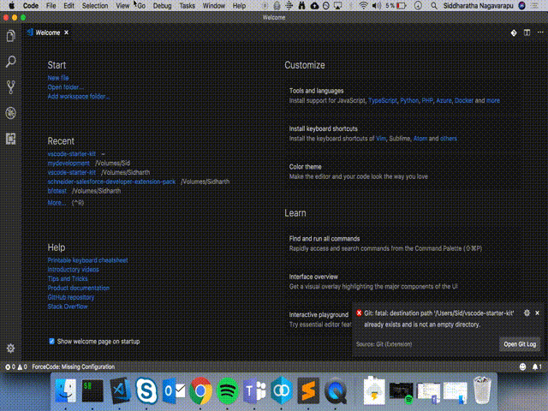Click the errors and warnings status indicator
548x411 pixels.
click(15, 366)
